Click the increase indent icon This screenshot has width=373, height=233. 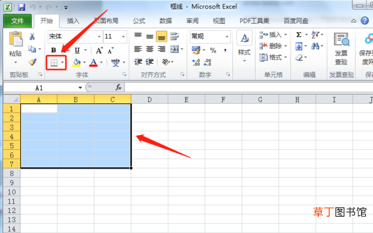click(150, 62)
